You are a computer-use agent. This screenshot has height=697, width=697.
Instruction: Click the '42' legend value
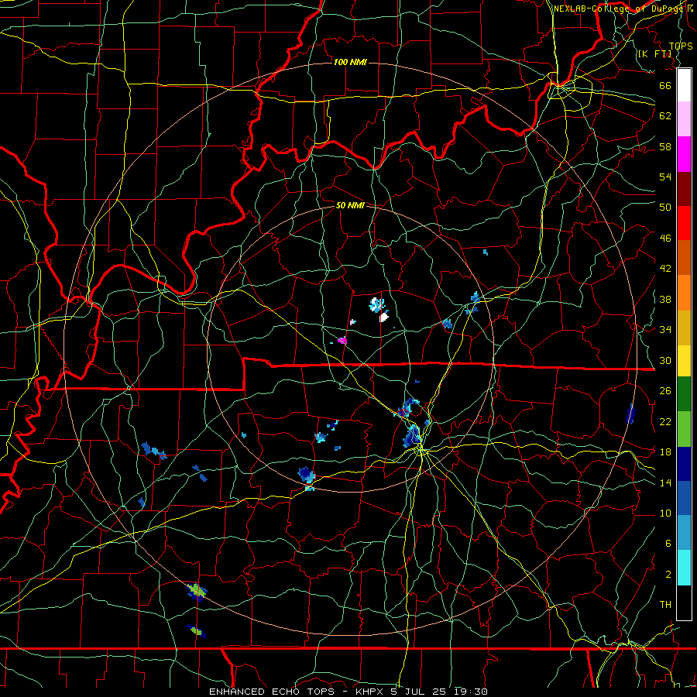(x=665, y=269)
